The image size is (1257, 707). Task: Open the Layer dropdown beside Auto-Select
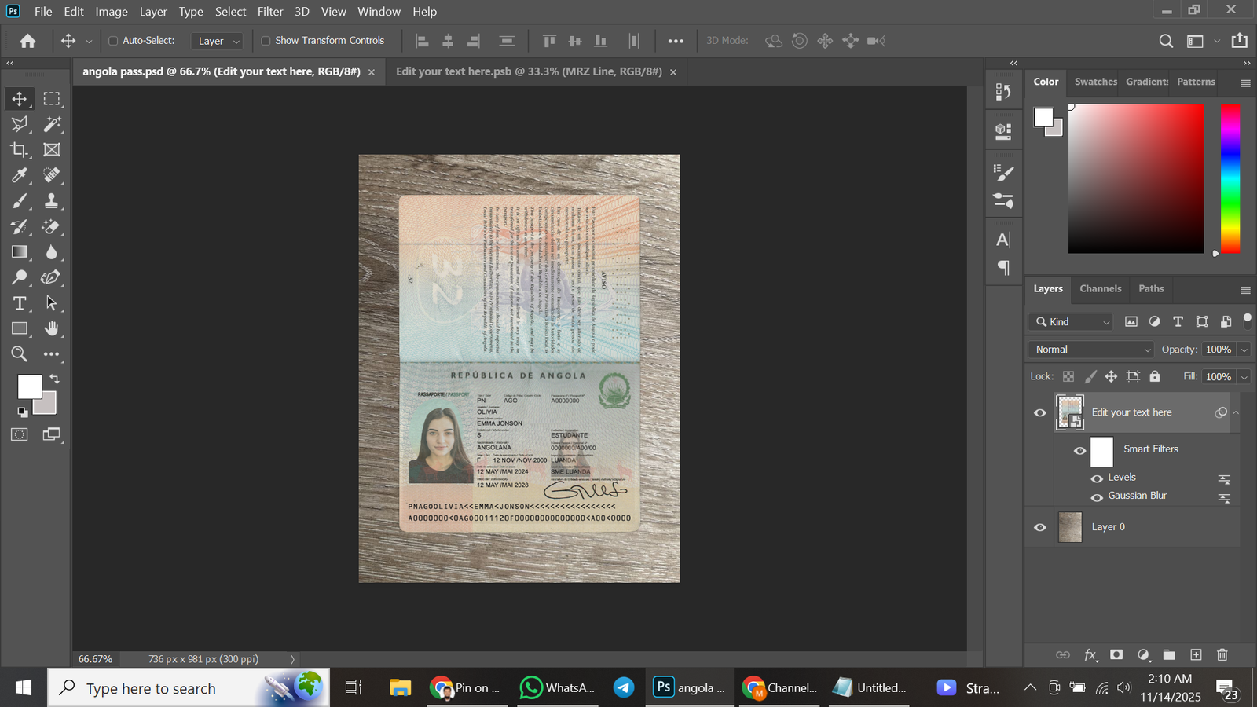217,41
